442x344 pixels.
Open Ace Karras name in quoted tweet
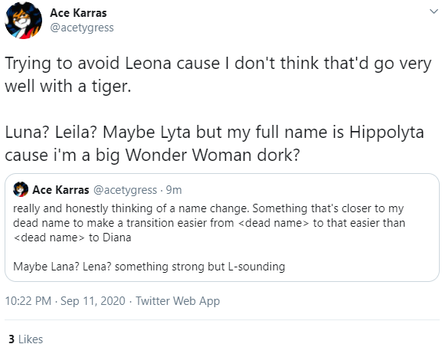[x=61, y=190]
